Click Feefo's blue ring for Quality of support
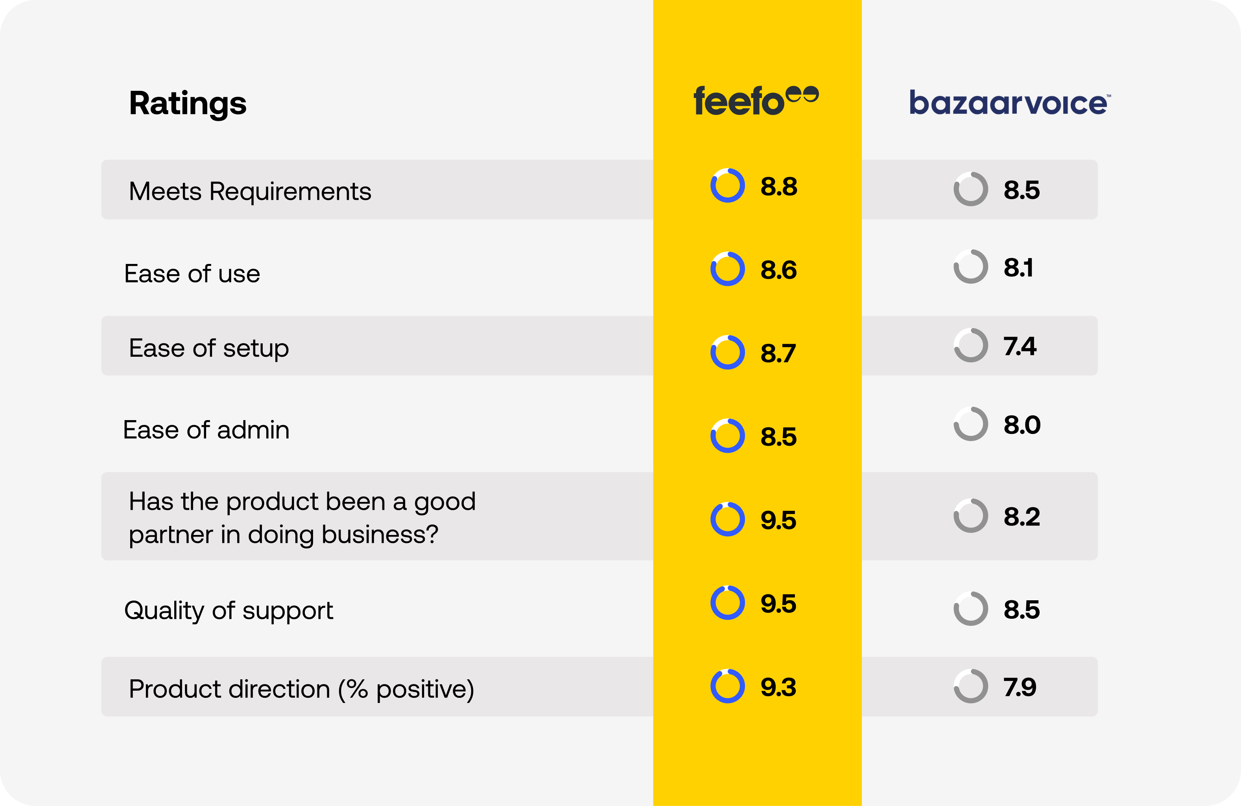The width and height of the screenshot is (1241, 806). point(727,603)
